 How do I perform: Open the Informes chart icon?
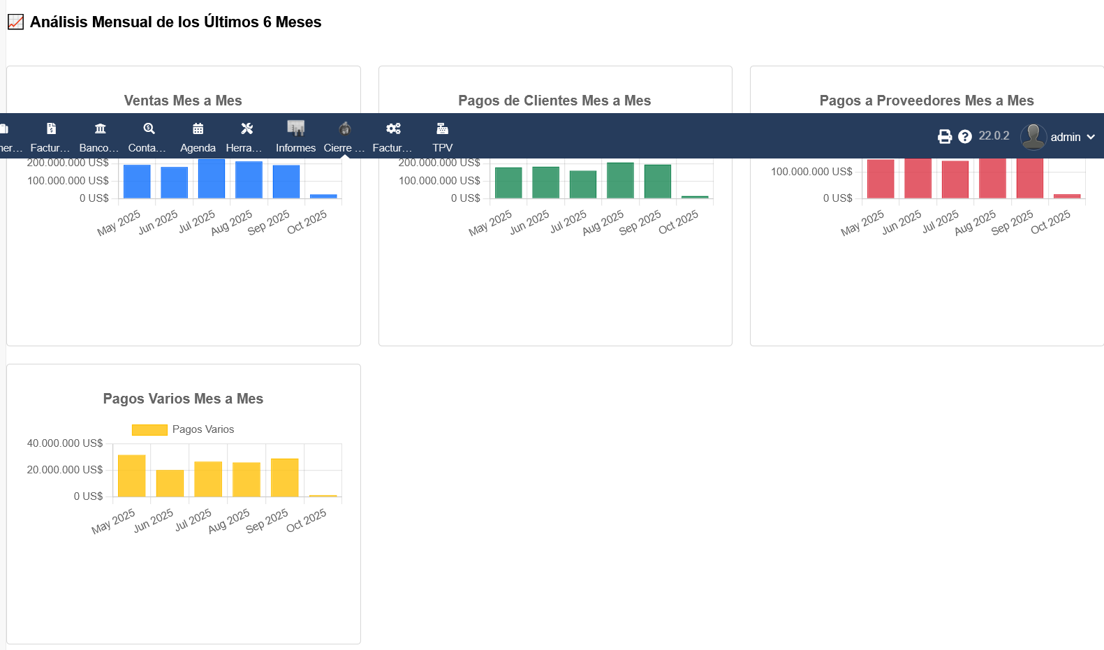tap(295, 128)
